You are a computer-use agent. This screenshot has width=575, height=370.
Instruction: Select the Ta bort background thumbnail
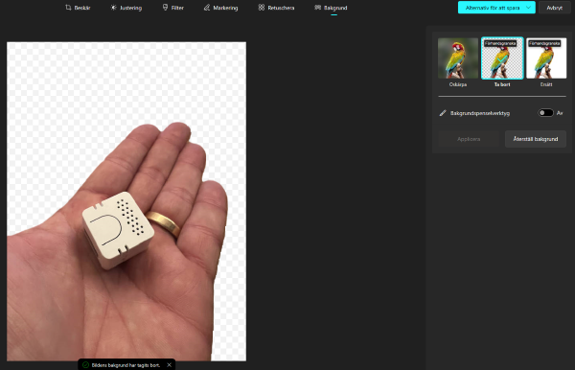point(502,58)
